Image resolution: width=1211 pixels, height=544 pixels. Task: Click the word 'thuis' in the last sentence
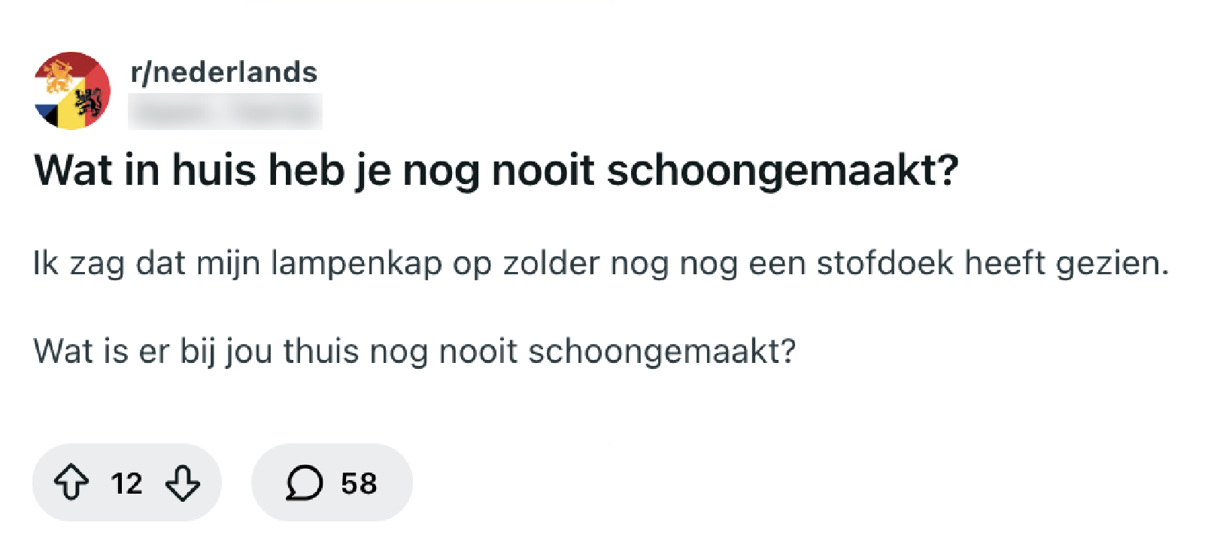coord(320,351)
